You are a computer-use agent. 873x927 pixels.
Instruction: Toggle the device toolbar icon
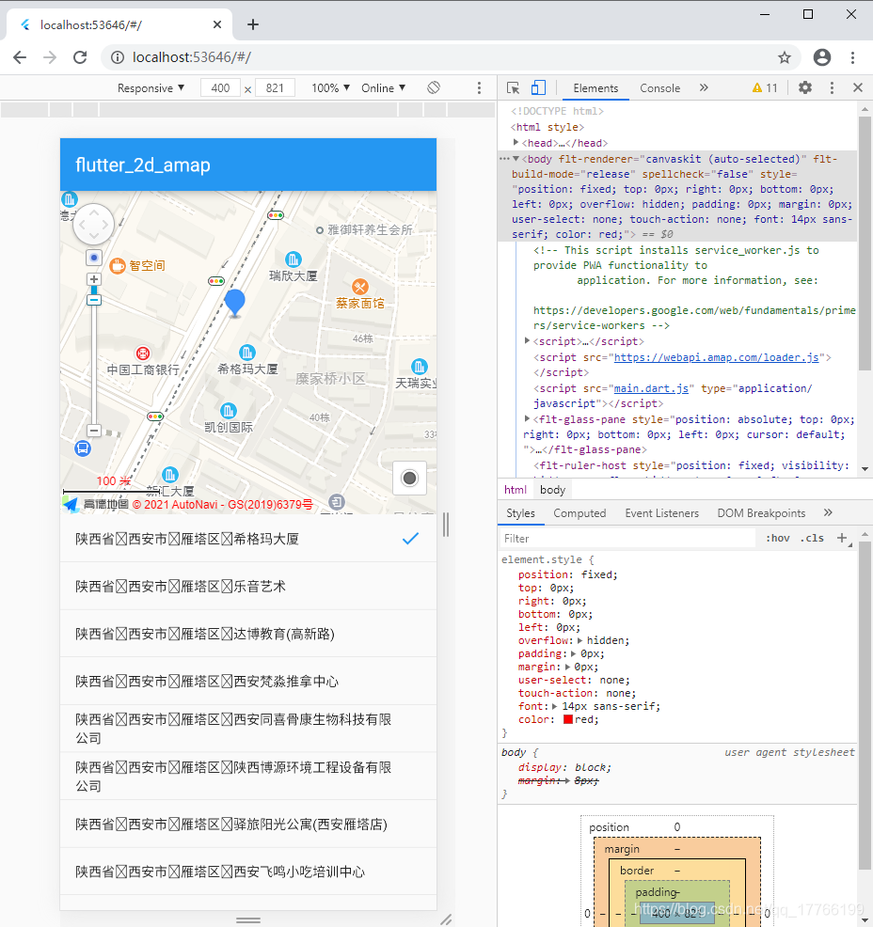[x=538, y=88]
